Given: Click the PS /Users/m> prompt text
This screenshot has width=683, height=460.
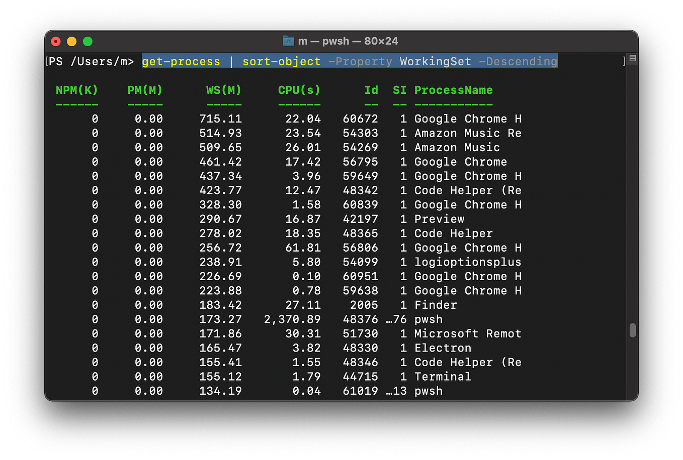Looking at the screenshot, I should (92, 61).
